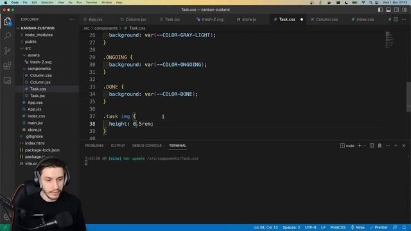Maximize the panel with chevron up

[396, 146]
